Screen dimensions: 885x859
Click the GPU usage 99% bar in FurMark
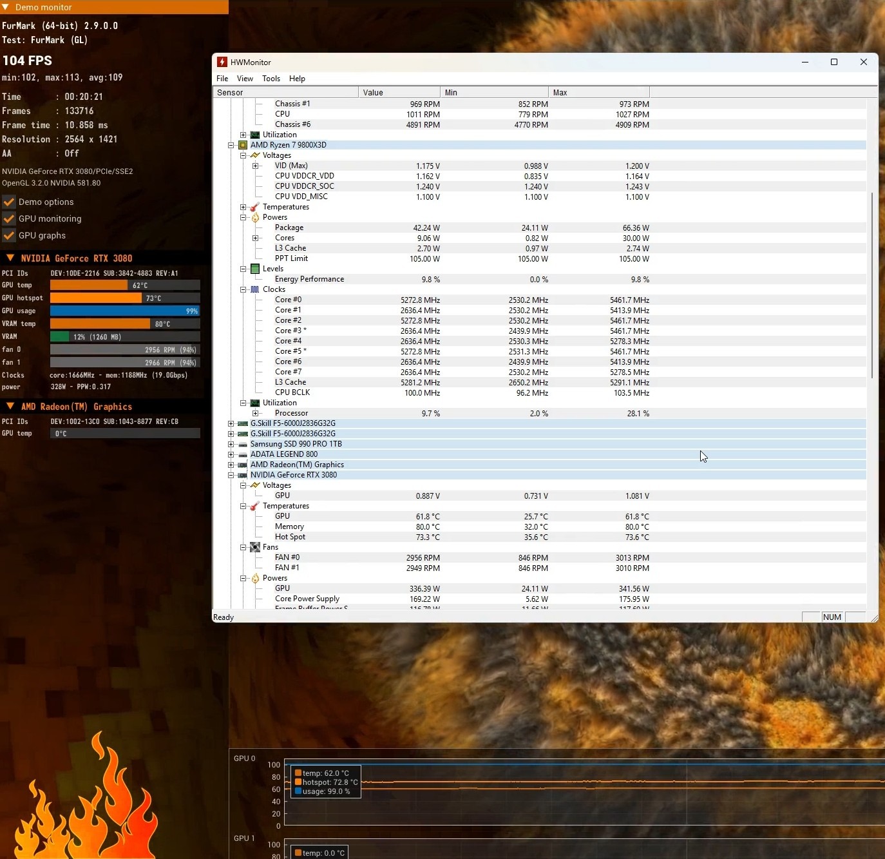click(125, 311)
